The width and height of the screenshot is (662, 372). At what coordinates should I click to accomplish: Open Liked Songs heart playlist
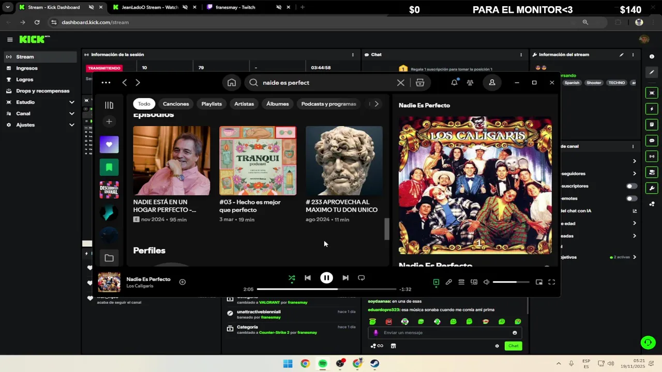click(x=109, y=145)
